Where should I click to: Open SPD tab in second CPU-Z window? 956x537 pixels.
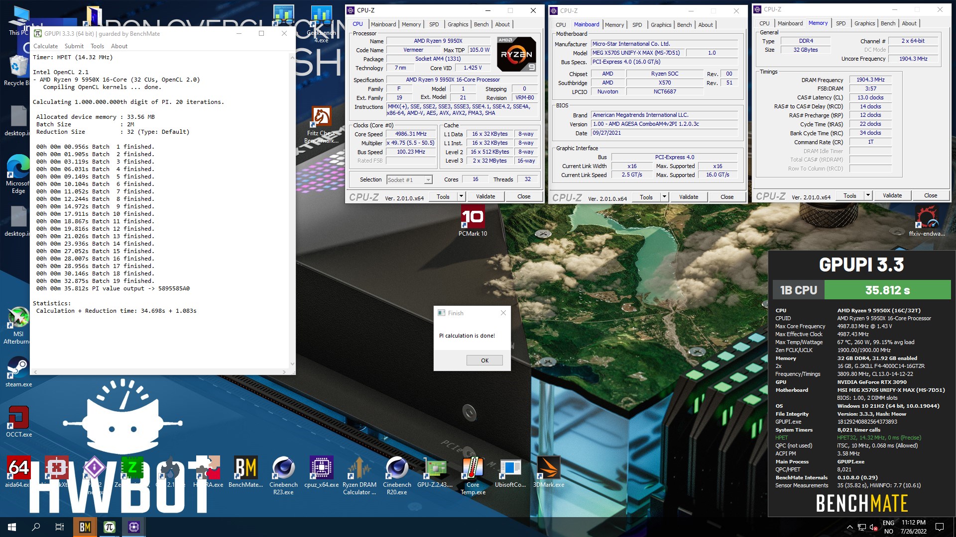[x=637, y=25]
